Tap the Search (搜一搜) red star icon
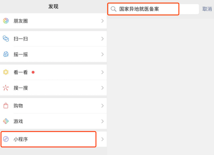This screenshot has height=155, width=214. [6, 88]
